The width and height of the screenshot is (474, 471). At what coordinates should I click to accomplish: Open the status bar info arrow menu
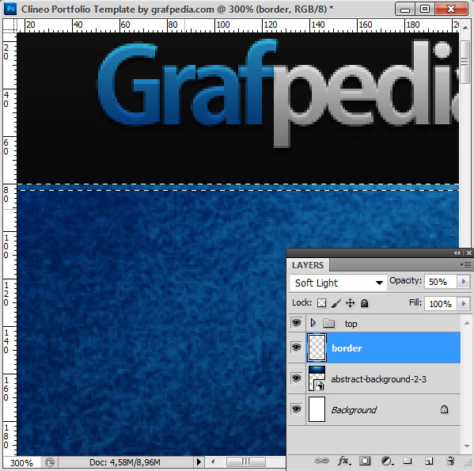click(199, 462)
